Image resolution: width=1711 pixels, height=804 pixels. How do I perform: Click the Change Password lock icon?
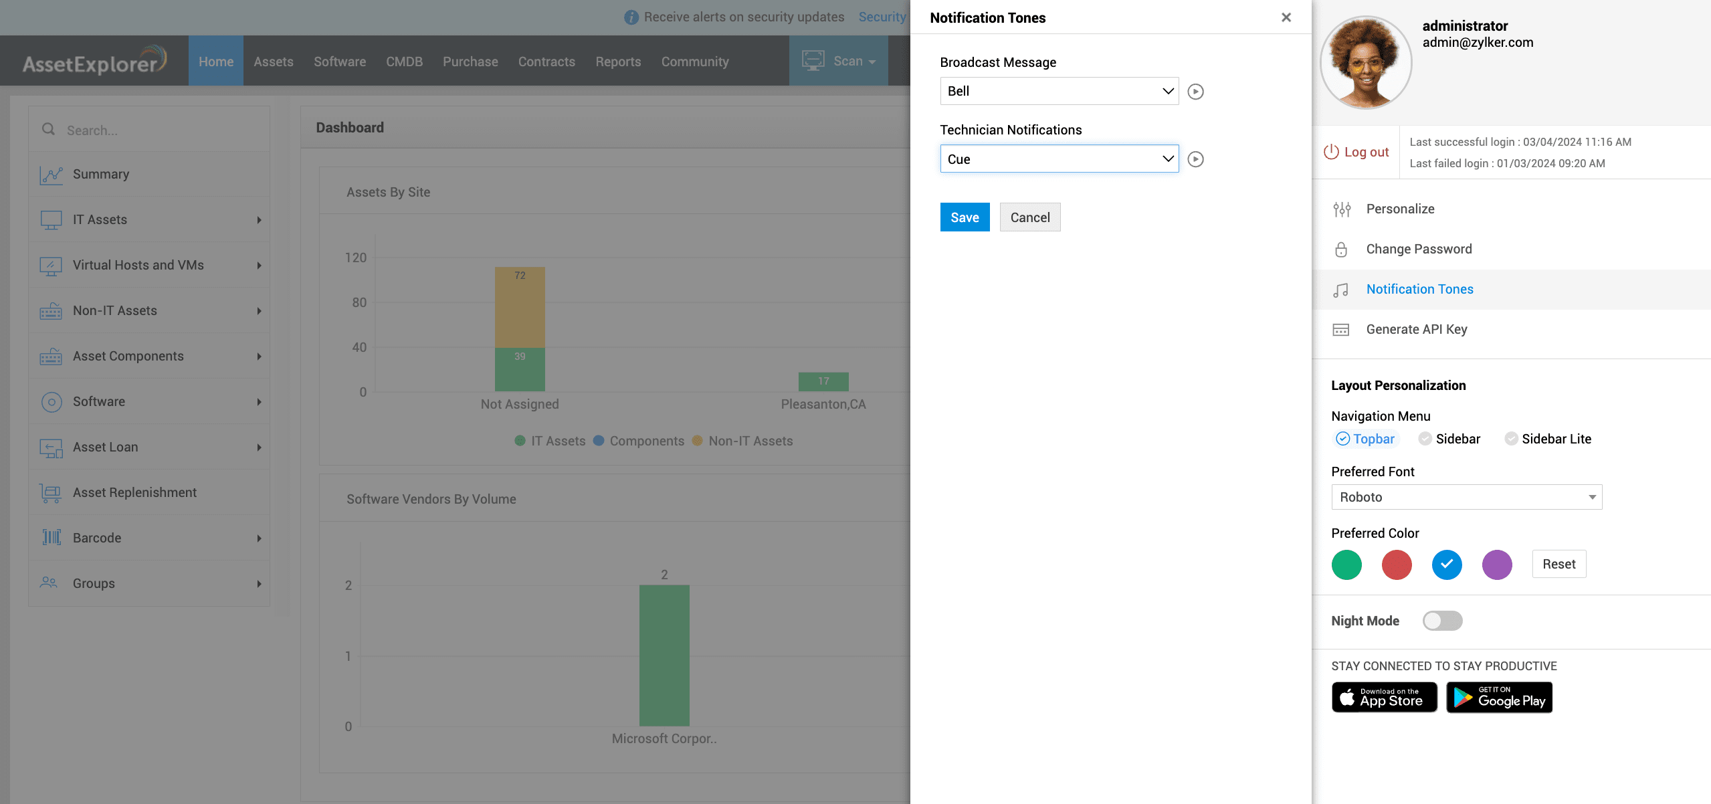click(1341, 249)
